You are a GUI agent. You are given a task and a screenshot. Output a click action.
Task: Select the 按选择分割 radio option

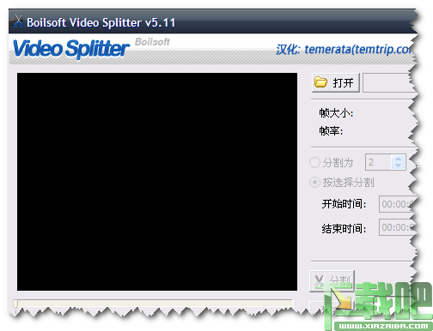pos(314,182)
